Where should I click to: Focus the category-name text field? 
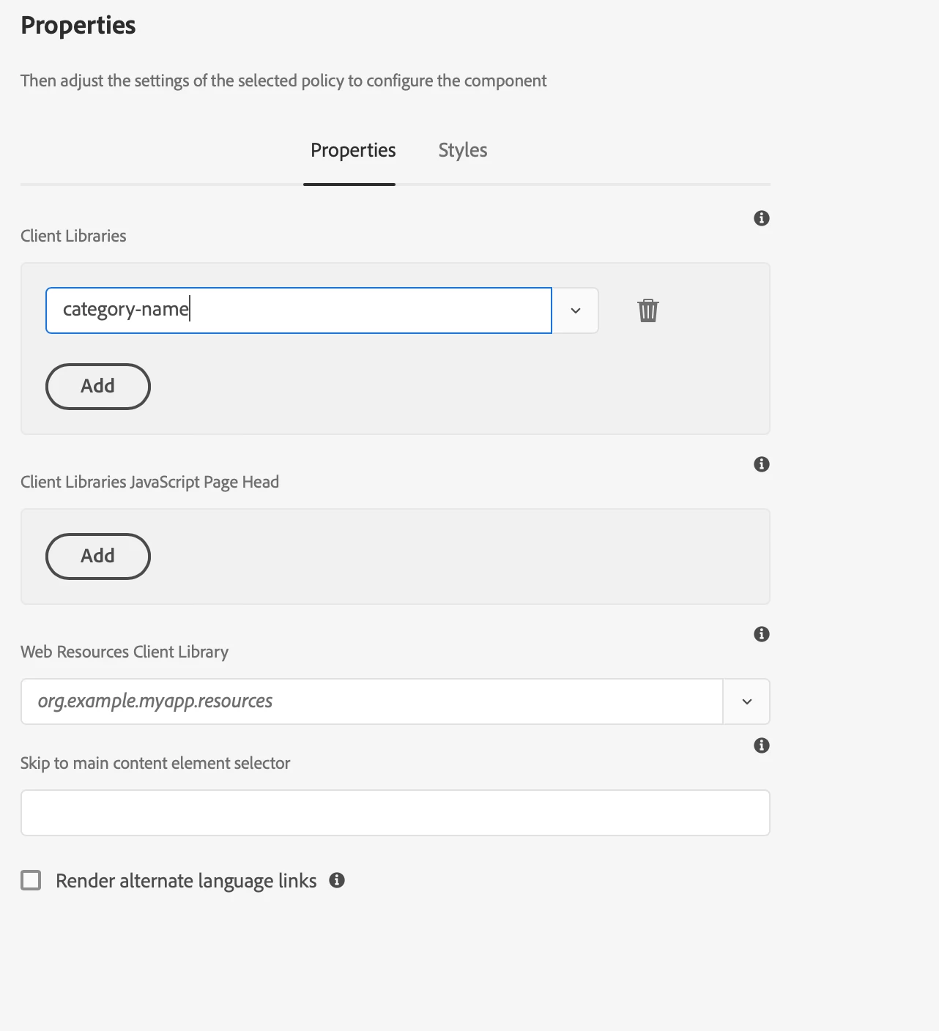click(298, 310)
